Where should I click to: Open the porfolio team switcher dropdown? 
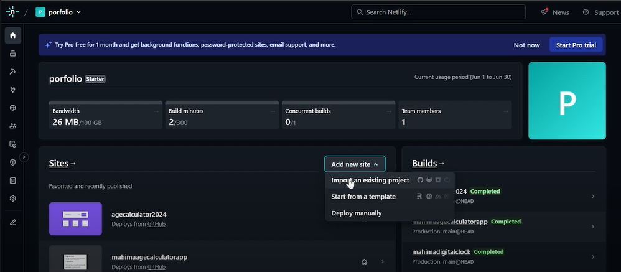(58, 12)
